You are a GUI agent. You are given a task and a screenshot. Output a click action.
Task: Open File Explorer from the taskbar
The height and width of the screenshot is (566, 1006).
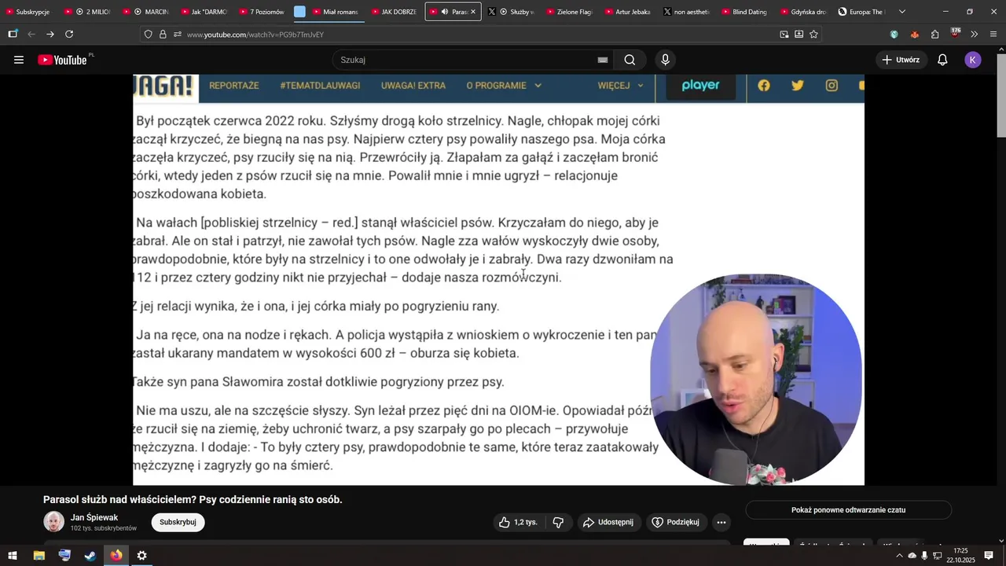point(39,556)
